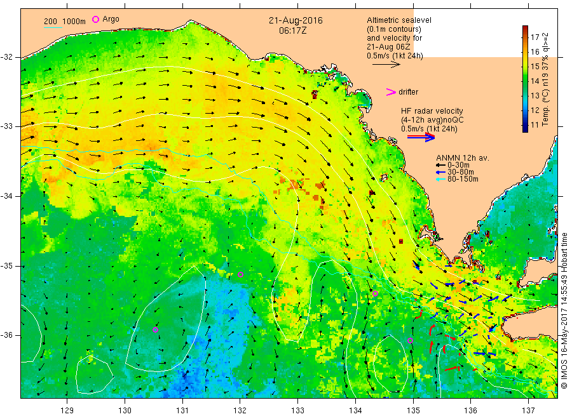Image resolution: width=572 pixels, height=419 pixels.
Task: Click the '30-80m' depth label
Action: click(460, 172)
